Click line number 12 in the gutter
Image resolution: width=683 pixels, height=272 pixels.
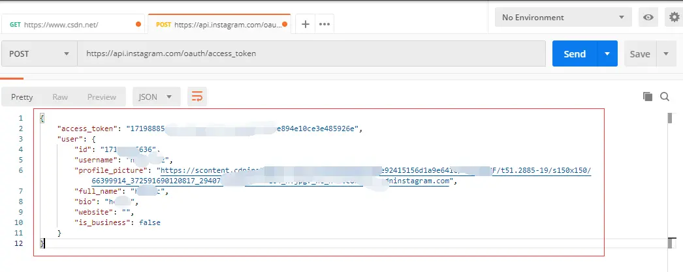[x=18, y=243]
